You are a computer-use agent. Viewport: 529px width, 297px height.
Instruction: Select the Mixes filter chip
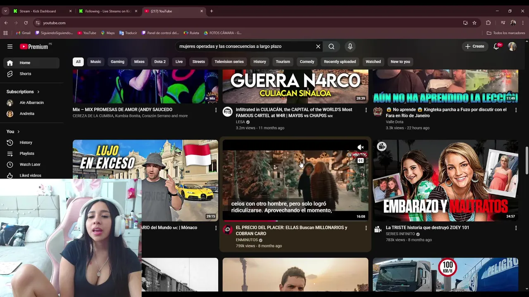pyautogui.click(x=139, y=62)
